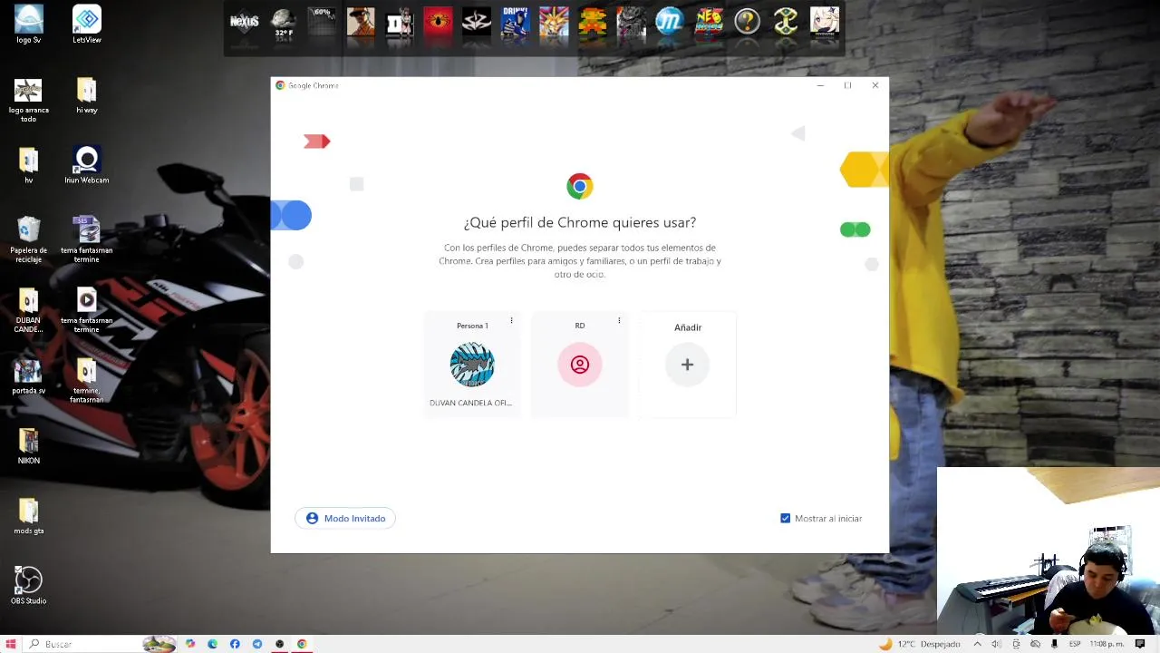Screen dimensions: 1160x653
Task: Open the Persona 1 profile options menu
Action: point(511,320)
